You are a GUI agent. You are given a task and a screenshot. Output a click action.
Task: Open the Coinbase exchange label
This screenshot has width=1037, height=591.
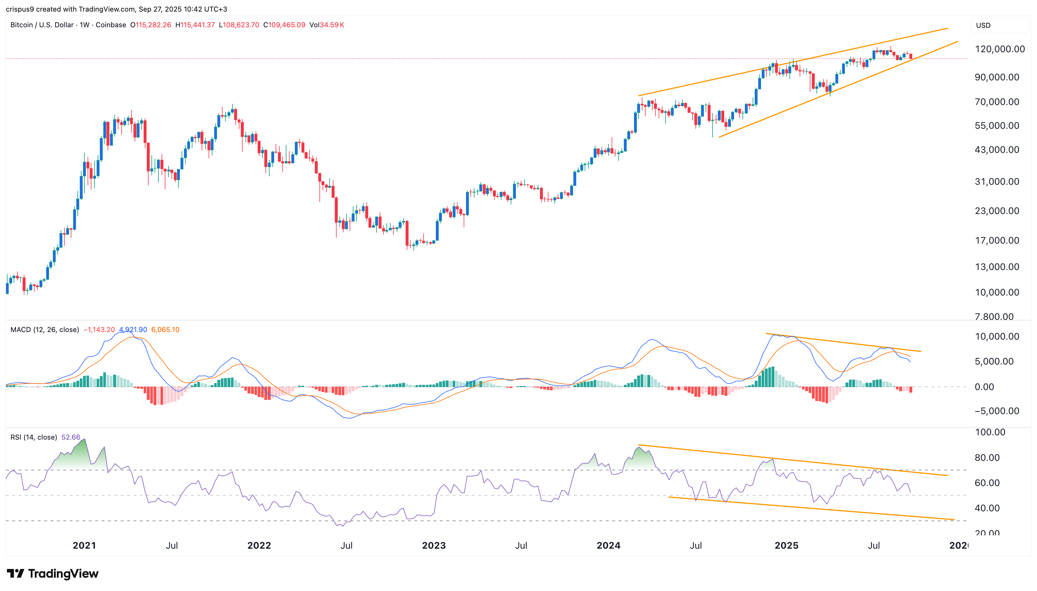click(x=111, y=25)
